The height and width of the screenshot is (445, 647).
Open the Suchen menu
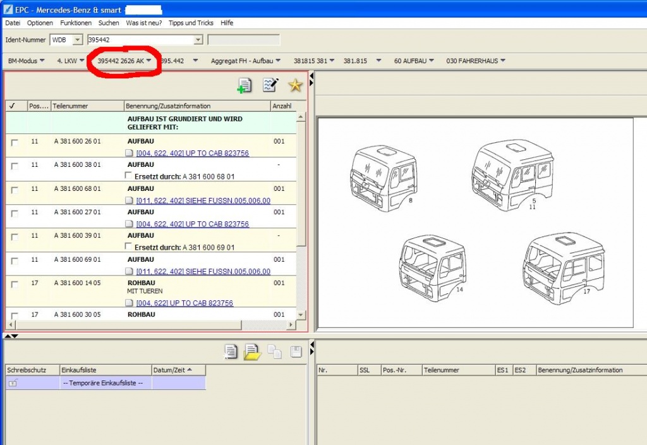click(x=109, y=23)
